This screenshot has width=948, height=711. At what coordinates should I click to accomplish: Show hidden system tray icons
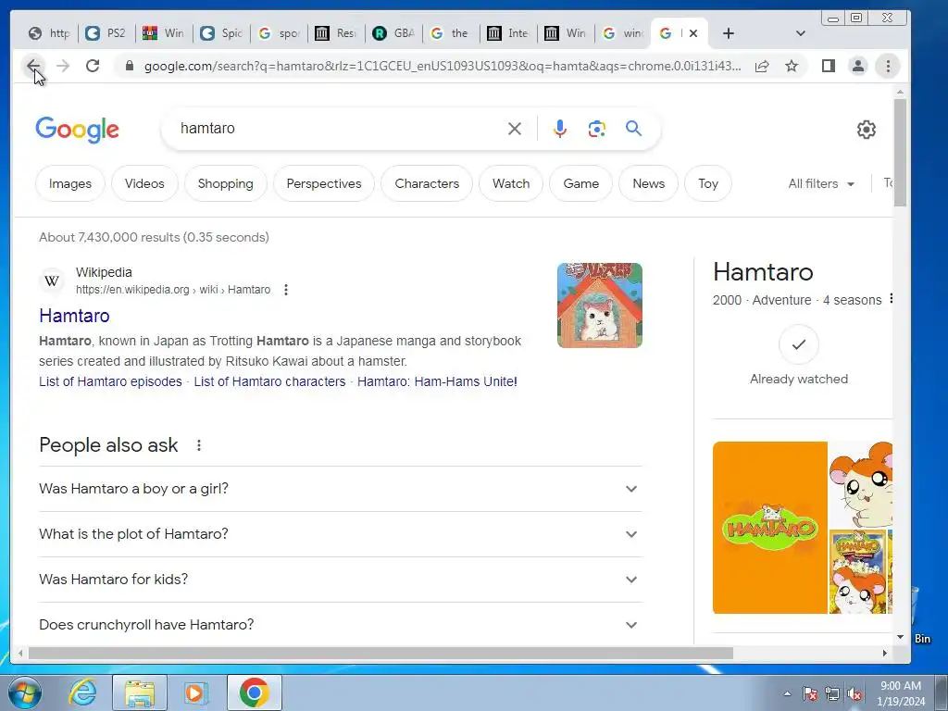point(787,693)
